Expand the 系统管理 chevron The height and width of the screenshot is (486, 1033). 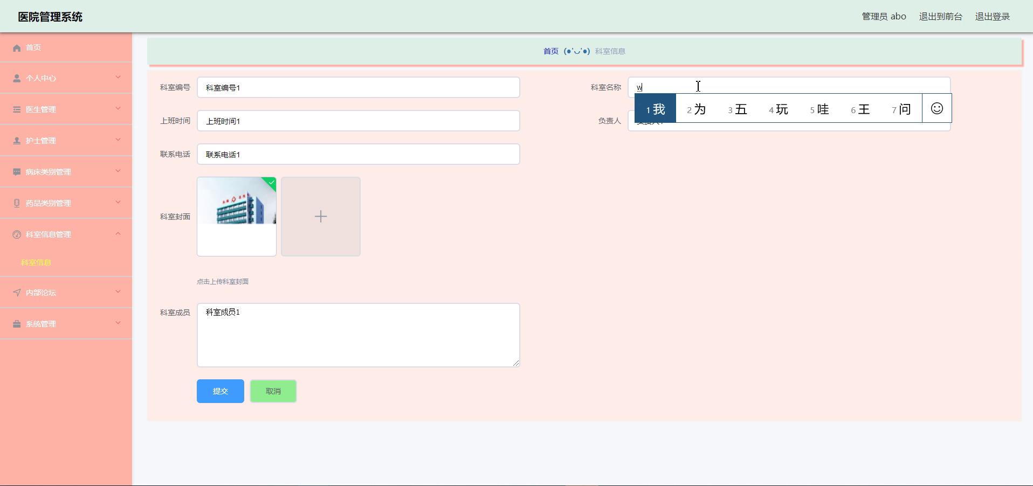point(118,323)
